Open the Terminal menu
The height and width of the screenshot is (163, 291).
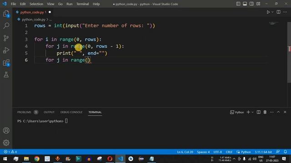pos(83,4)
